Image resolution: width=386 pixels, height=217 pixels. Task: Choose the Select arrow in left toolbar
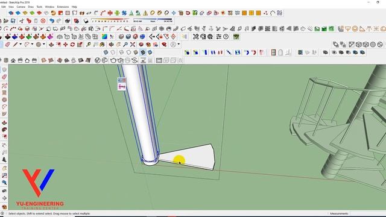(4, 70)
